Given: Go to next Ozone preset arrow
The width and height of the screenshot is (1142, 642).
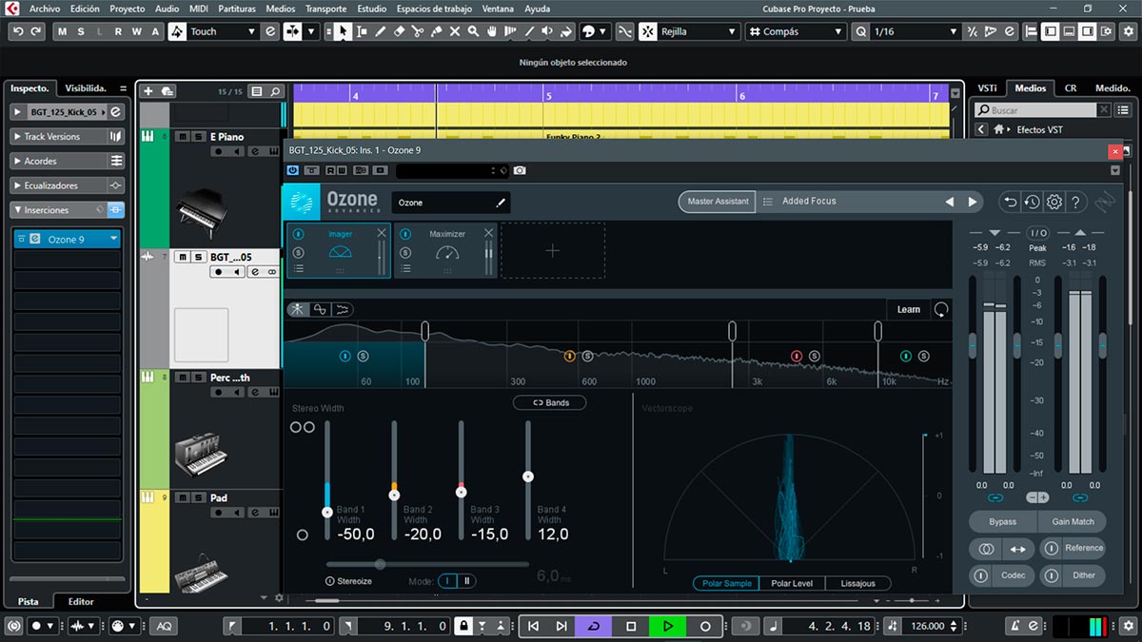Looking at the screenshot, I should 972,202.
